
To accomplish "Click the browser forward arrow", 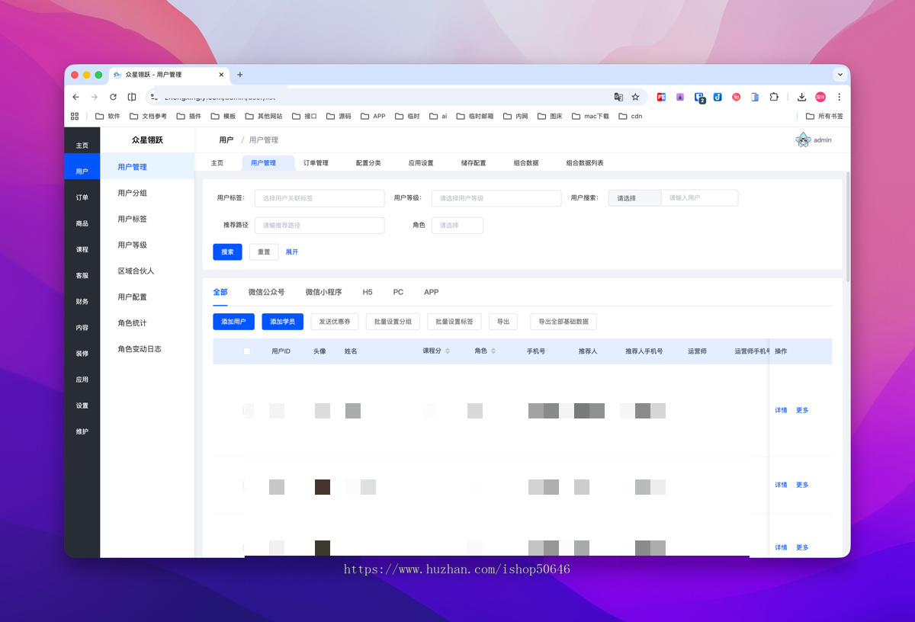I will [95, 97].
